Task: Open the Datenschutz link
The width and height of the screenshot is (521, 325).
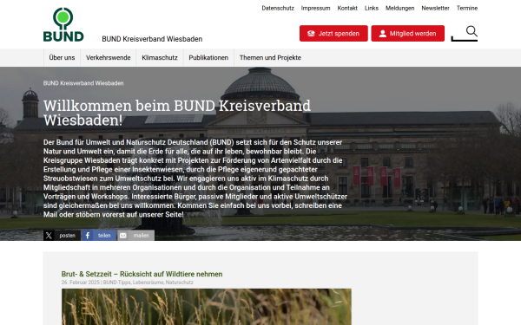Action: (278, 8)
